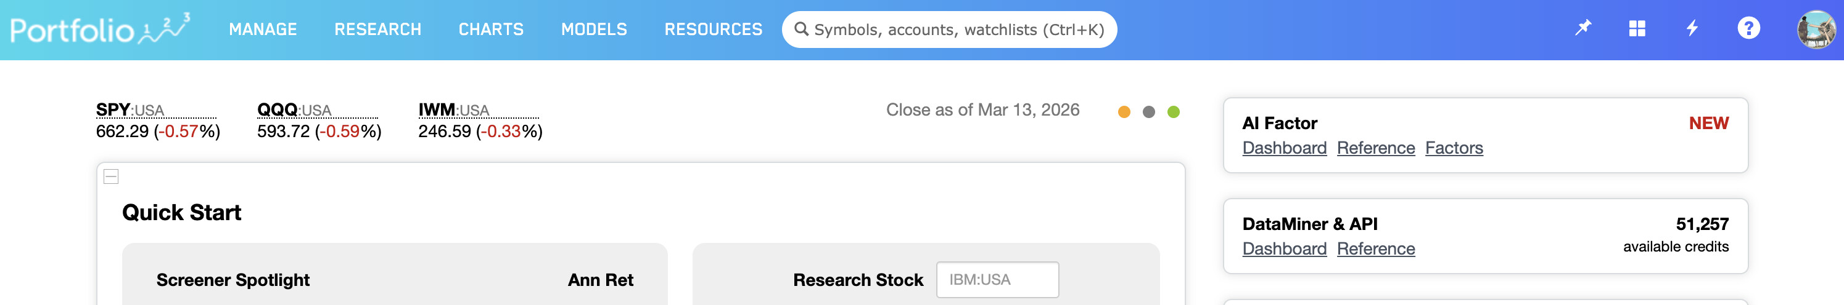
Task: Click the pin icon in header
Action: (x=1583, y=28)
